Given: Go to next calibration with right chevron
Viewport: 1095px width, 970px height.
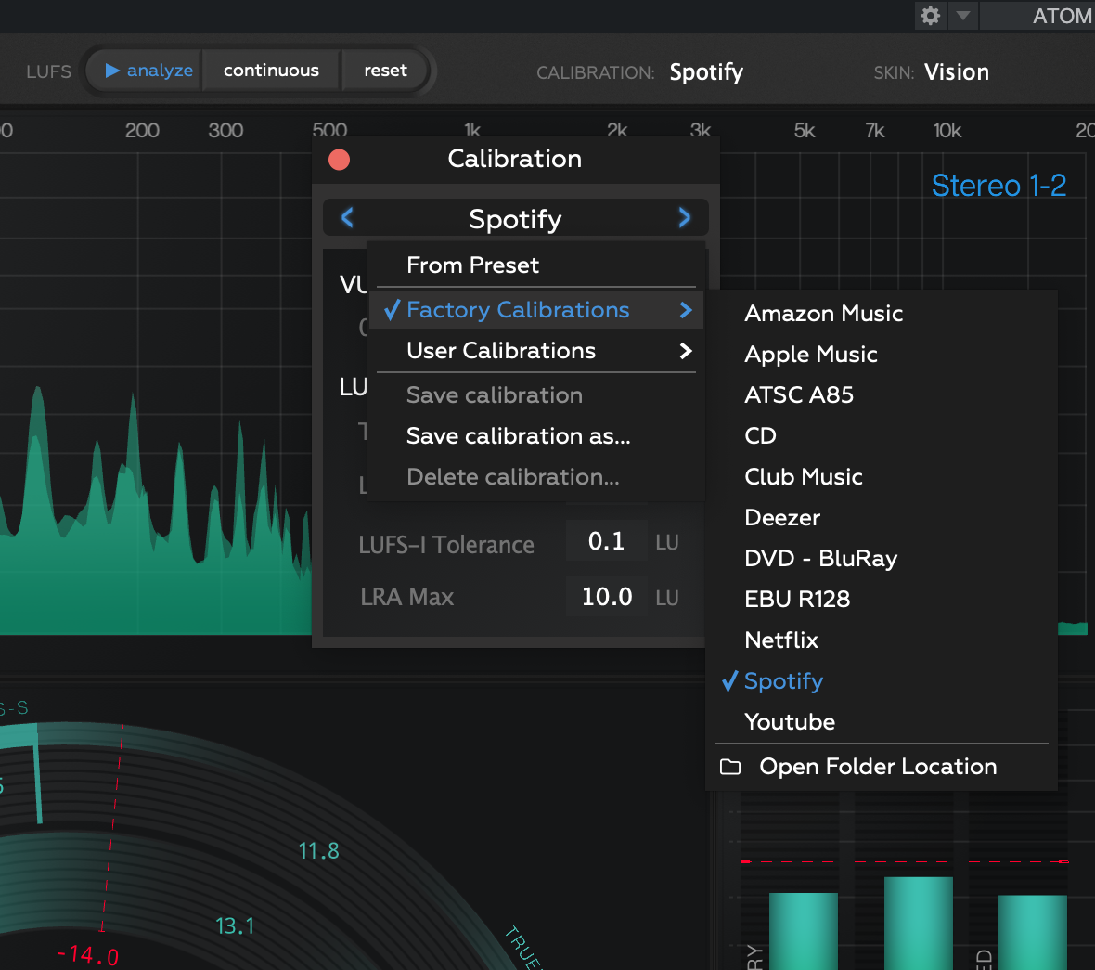Looking at the screenshot, I should (x=684, y=218).
